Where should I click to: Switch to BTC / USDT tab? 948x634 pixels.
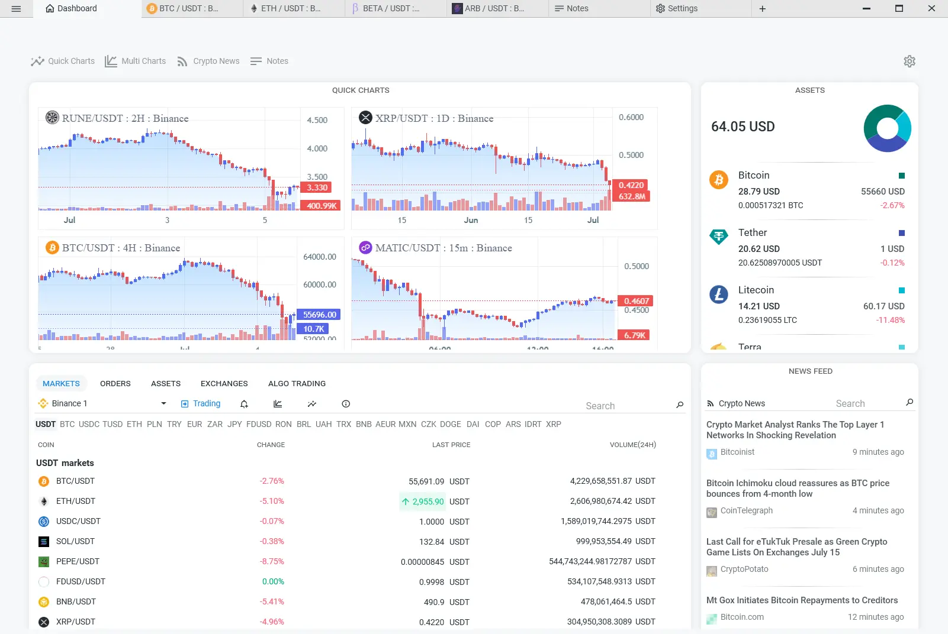pyautogui.click(x=192, y=9)
